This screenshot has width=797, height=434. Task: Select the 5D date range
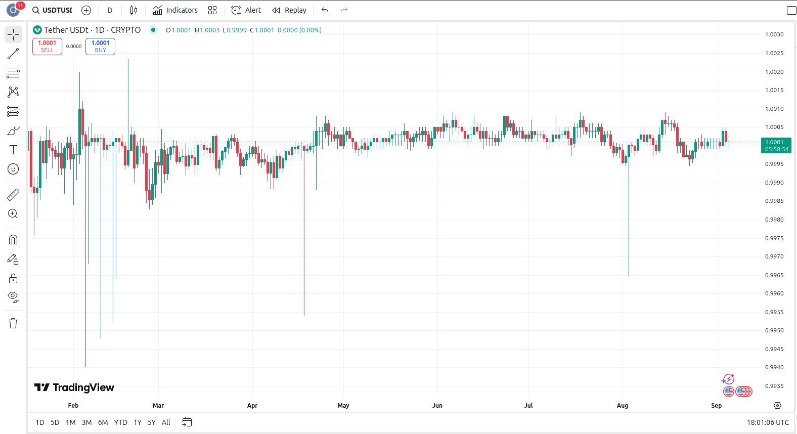coord(55,422)
